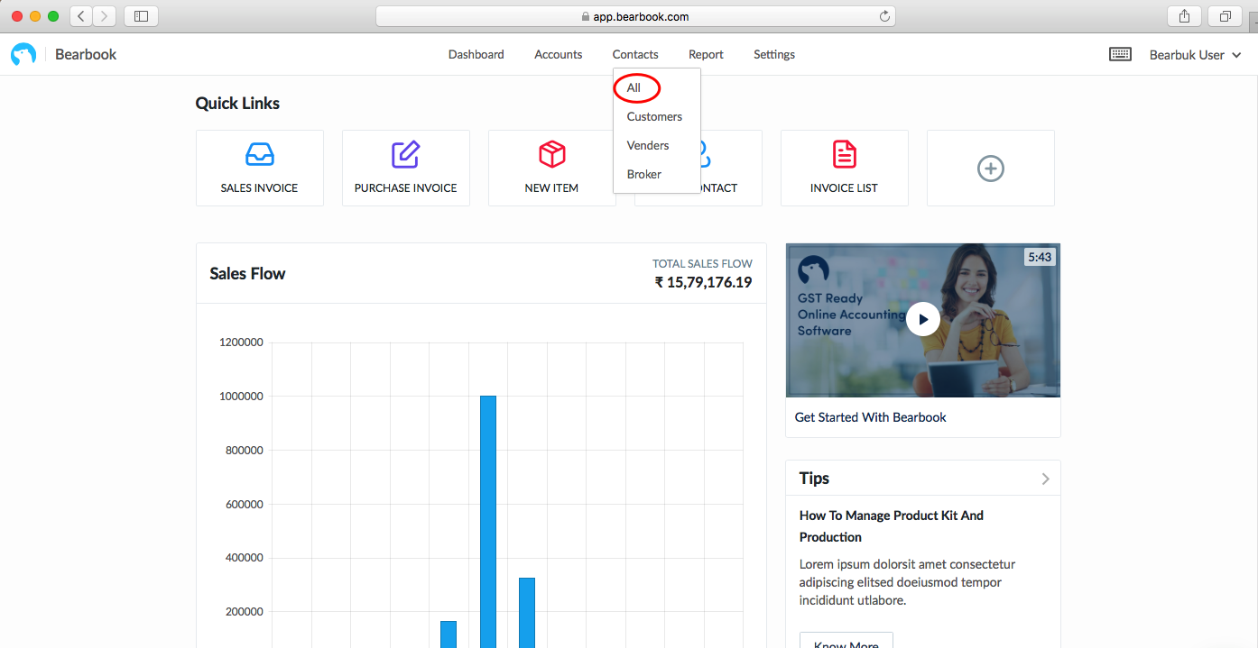Open the Settings menu

pos(774,54)
